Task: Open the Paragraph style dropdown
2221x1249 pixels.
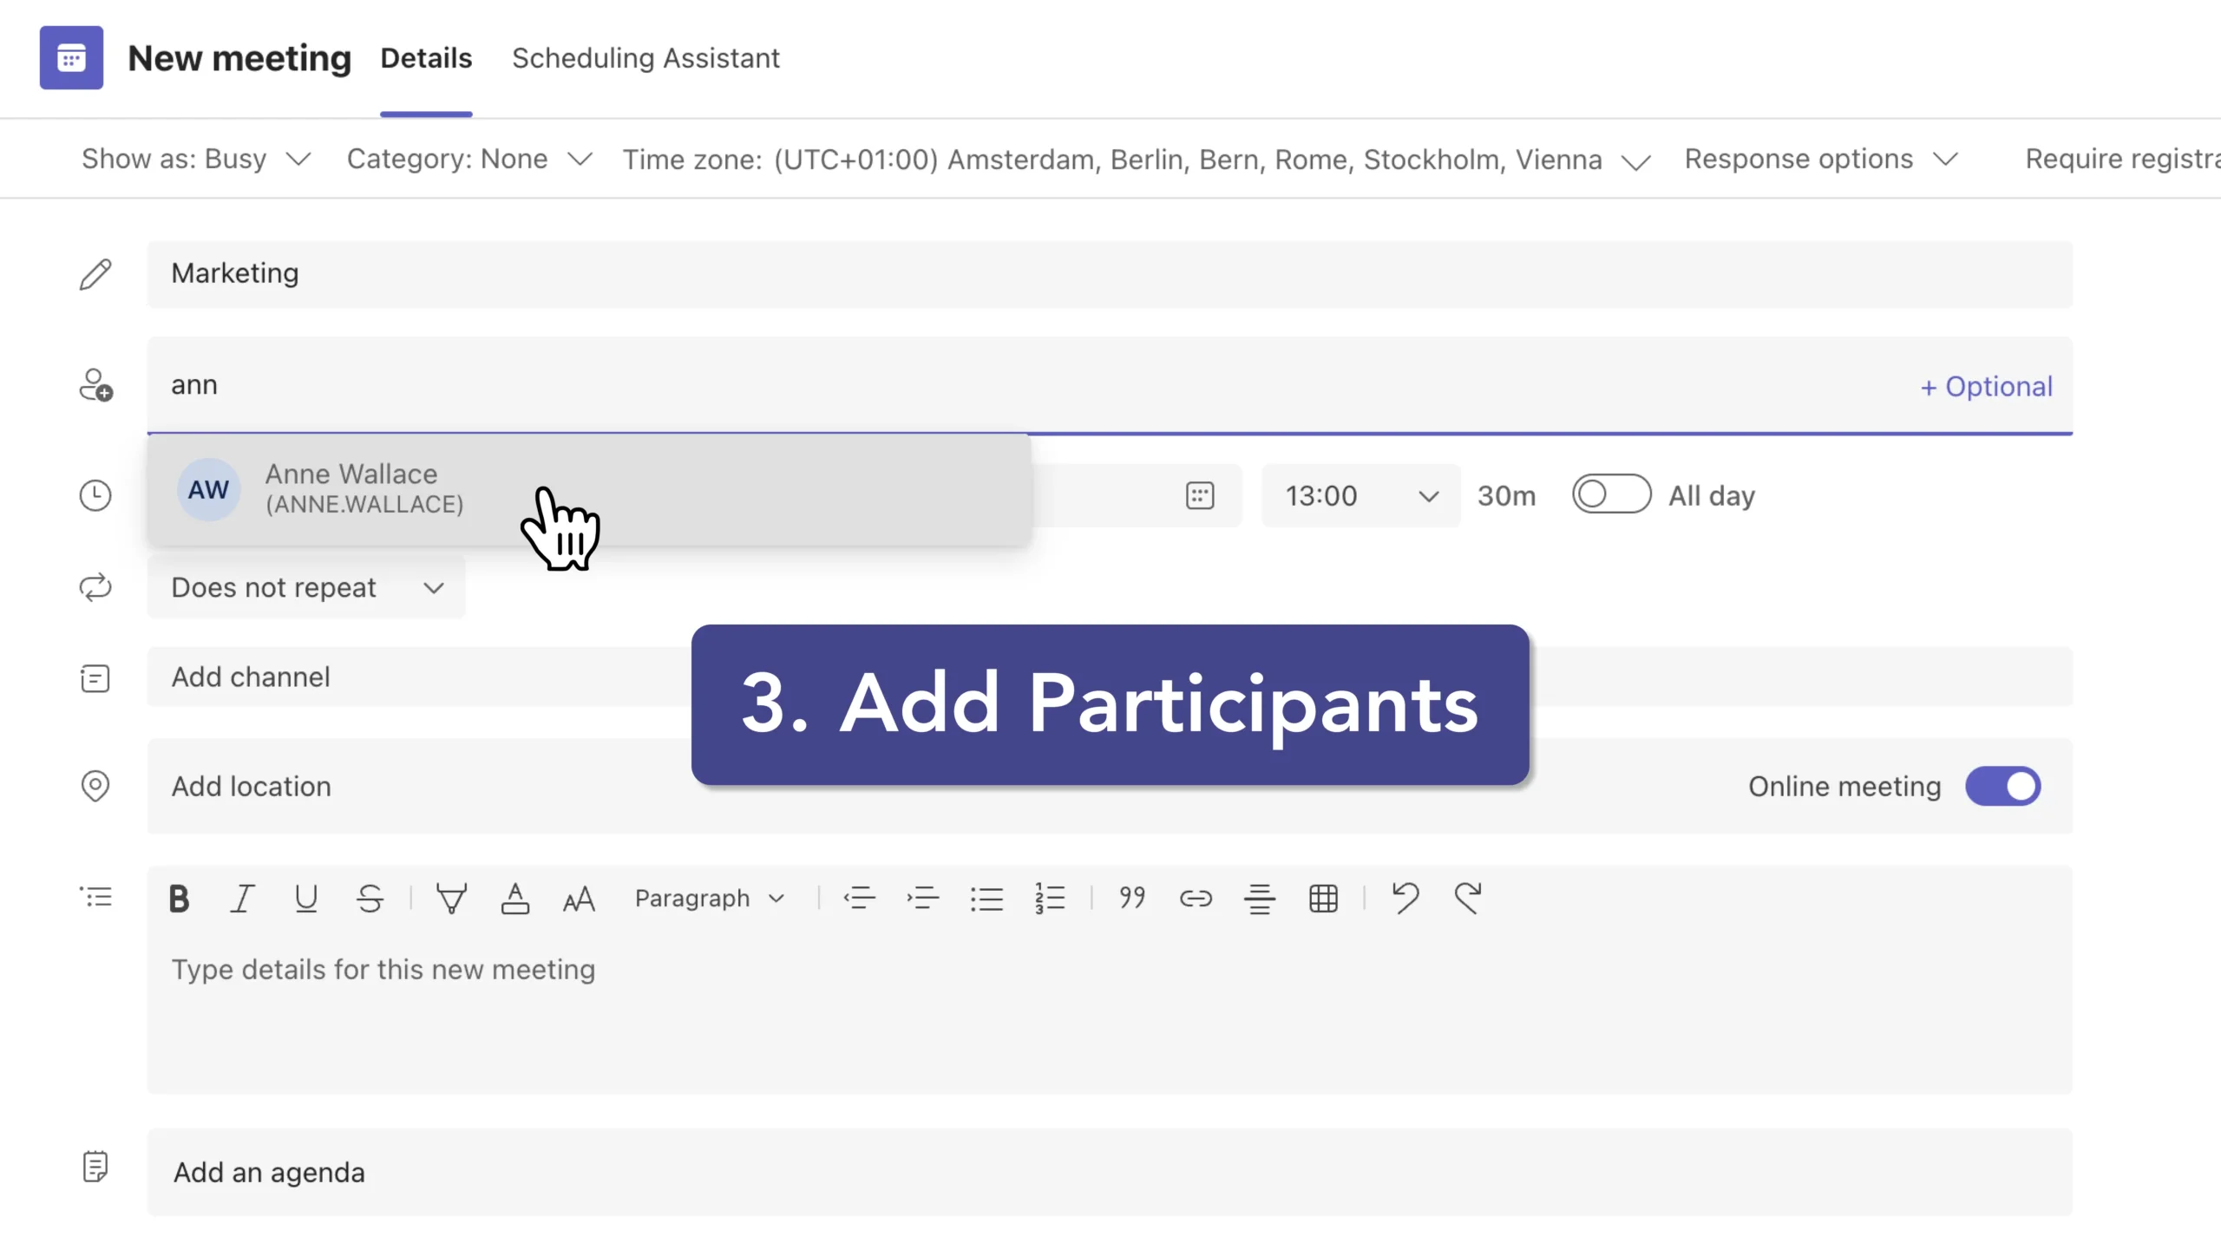Action: (x=709, y=899)
